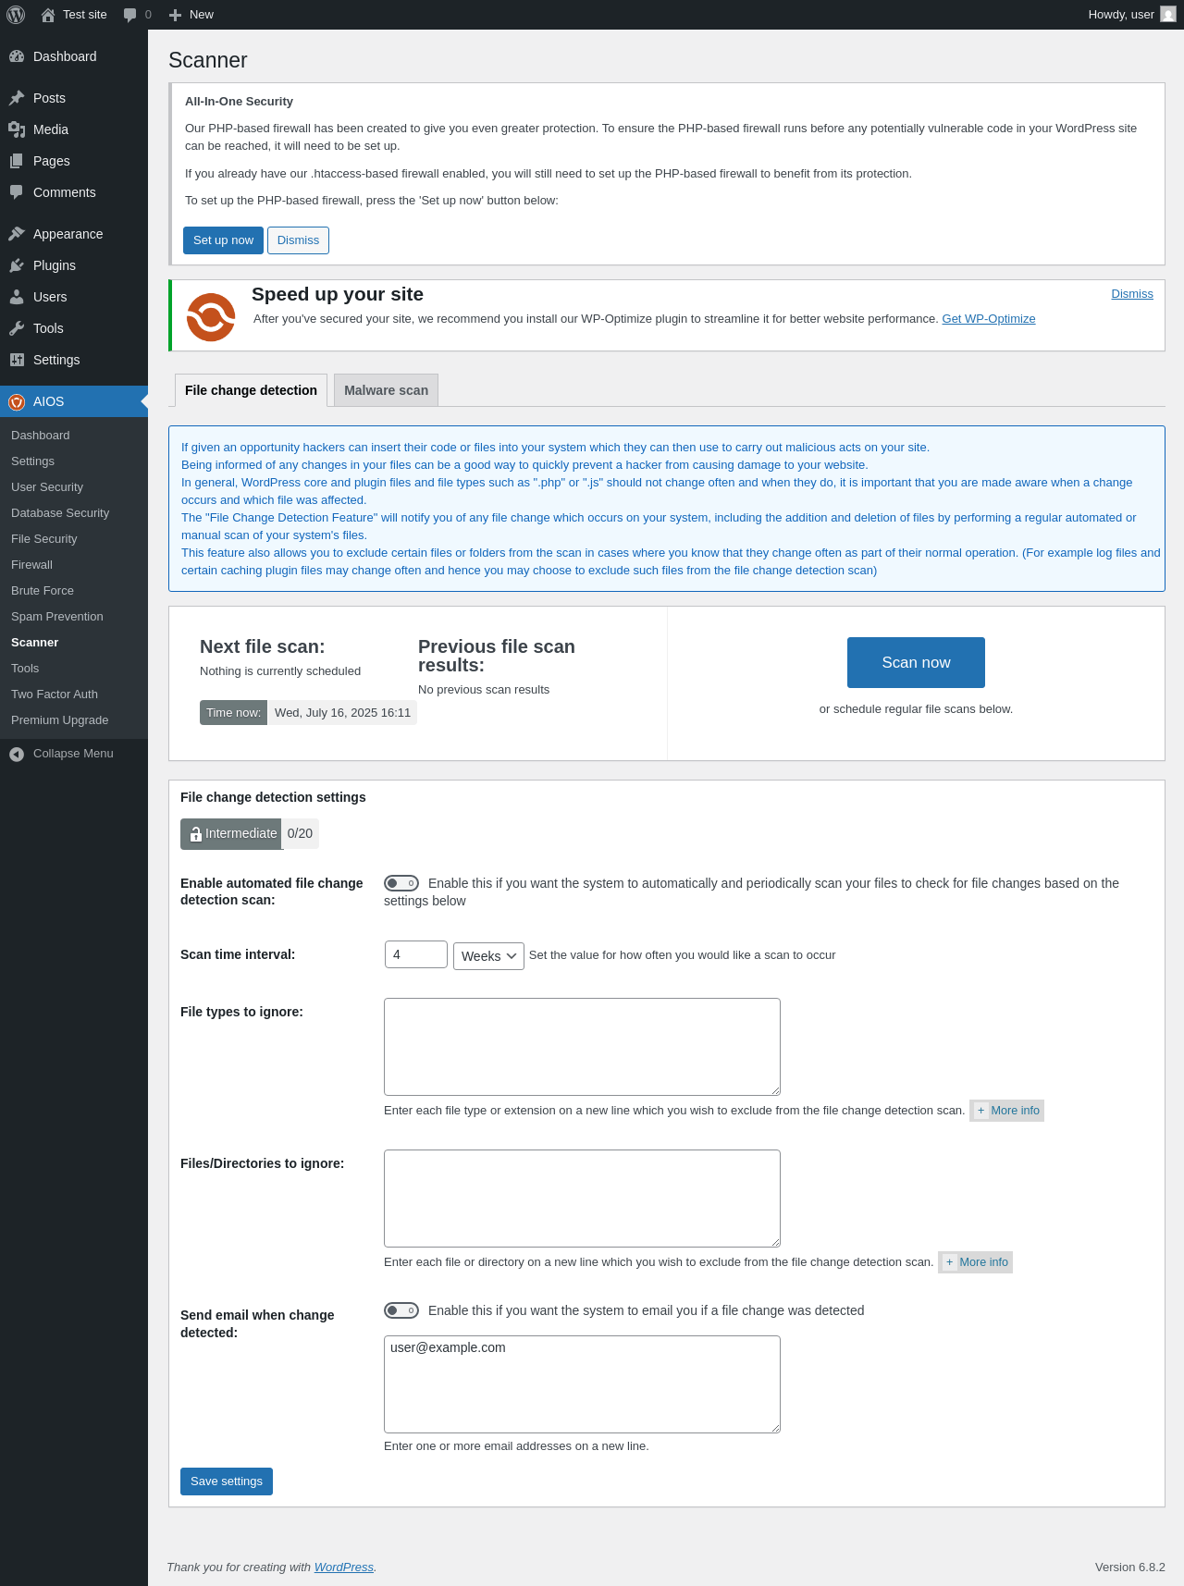Open AIOS Database Security submenu
Image resolution: width=1184 pixels, height=1586 pixels.
click(74, 513)
